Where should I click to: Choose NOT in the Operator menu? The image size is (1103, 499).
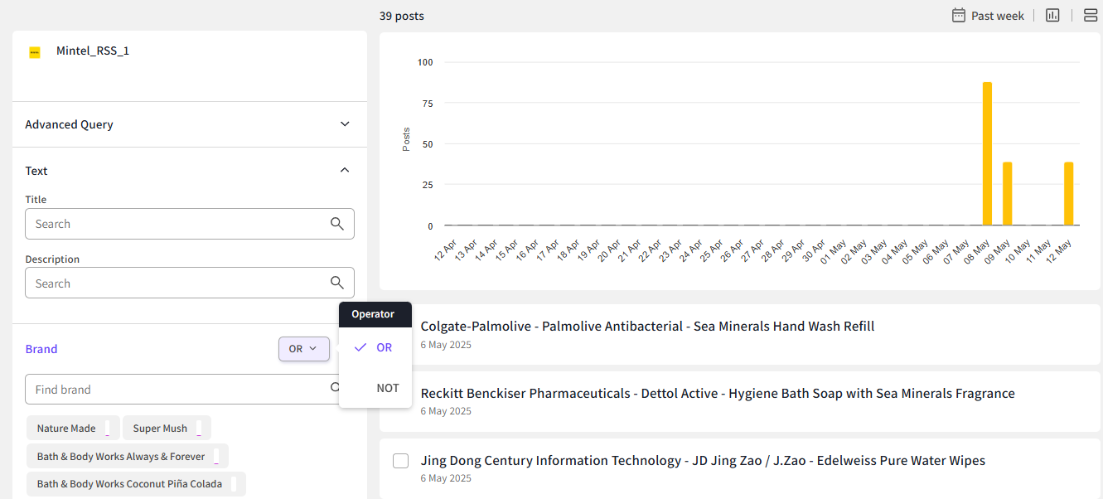click(387, 388)
